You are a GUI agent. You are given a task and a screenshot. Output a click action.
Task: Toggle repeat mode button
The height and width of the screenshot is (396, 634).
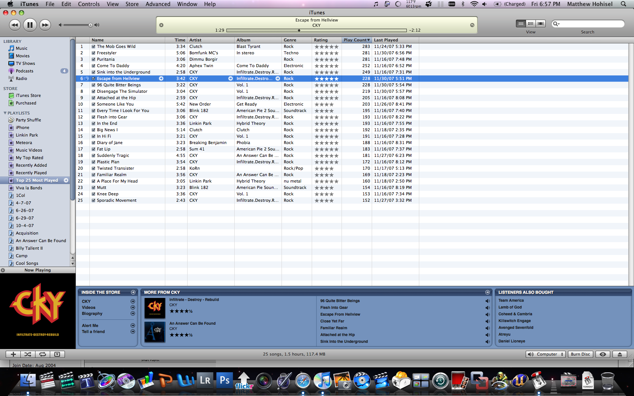tap(43, 354)
